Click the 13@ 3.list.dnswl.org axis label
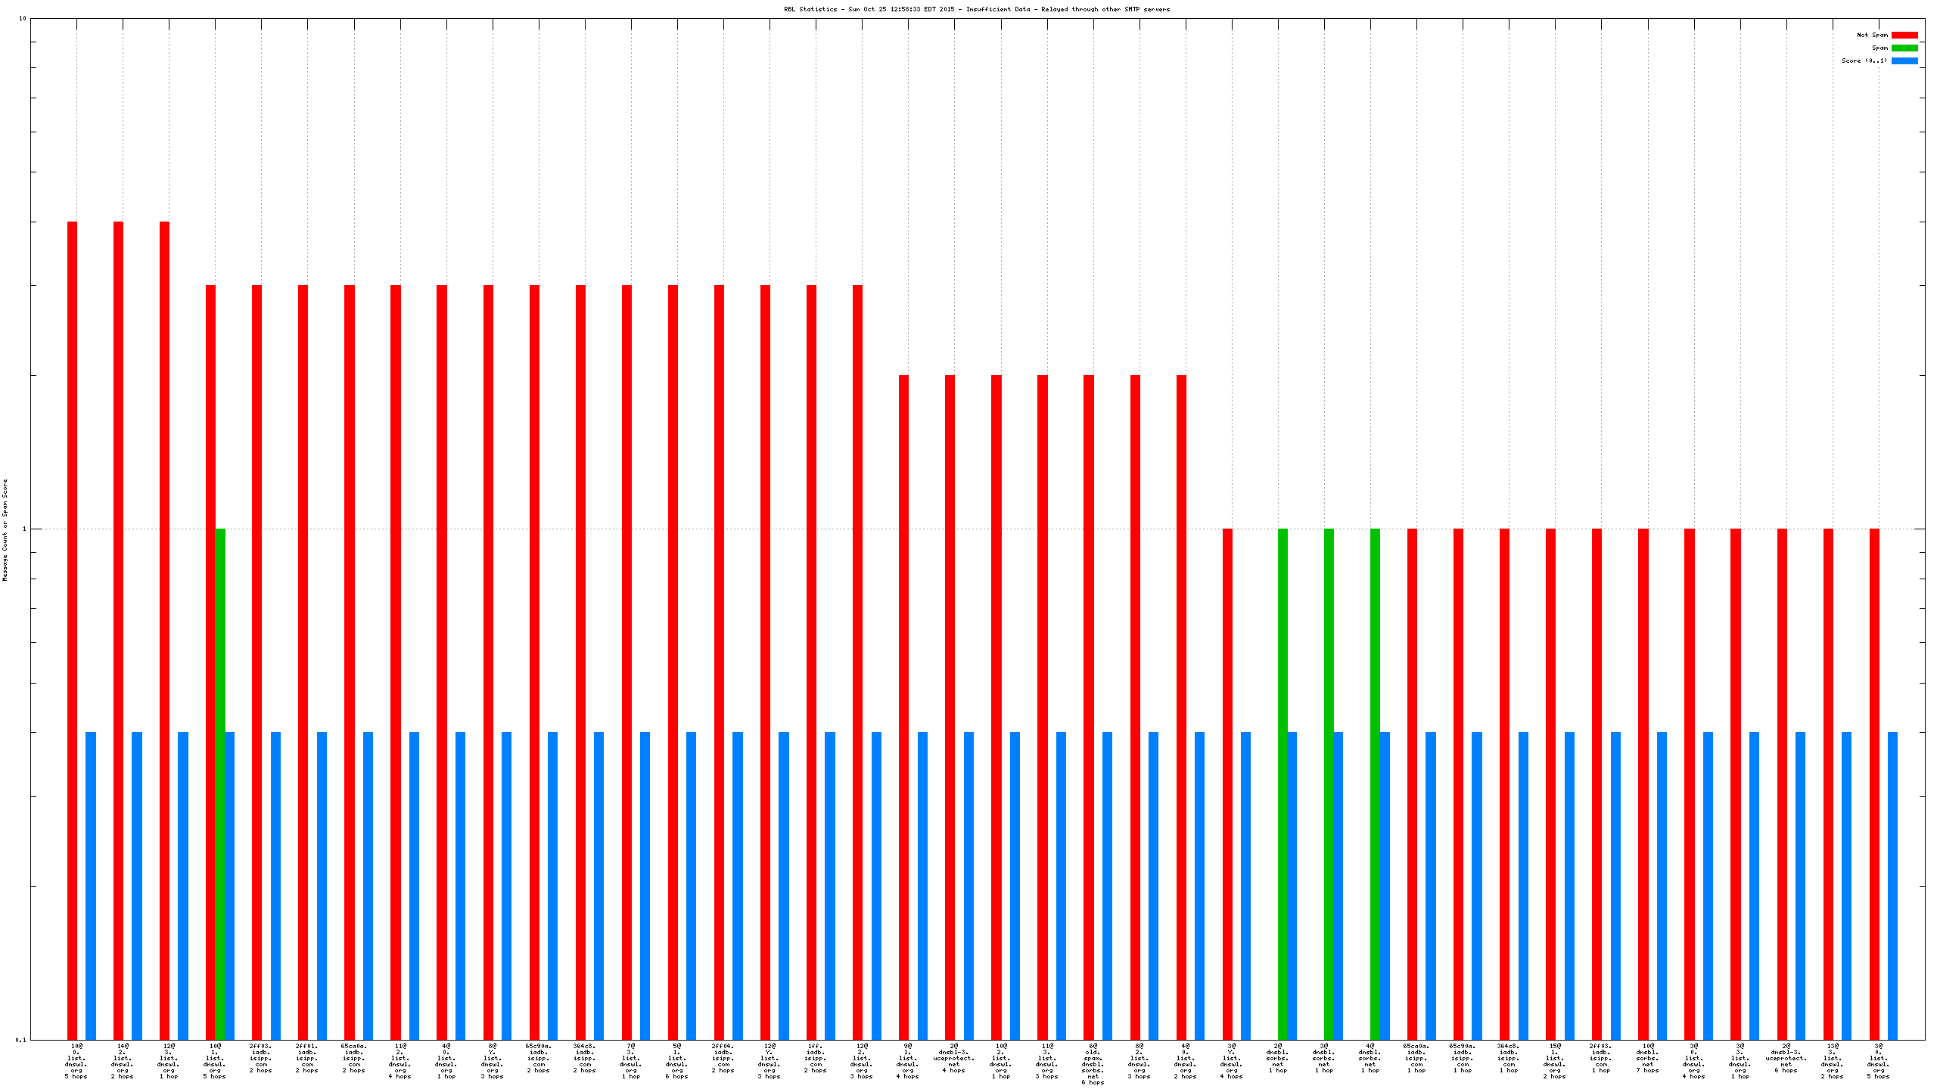This screenshot has height=1089, width=1937. point(1832,1060)
